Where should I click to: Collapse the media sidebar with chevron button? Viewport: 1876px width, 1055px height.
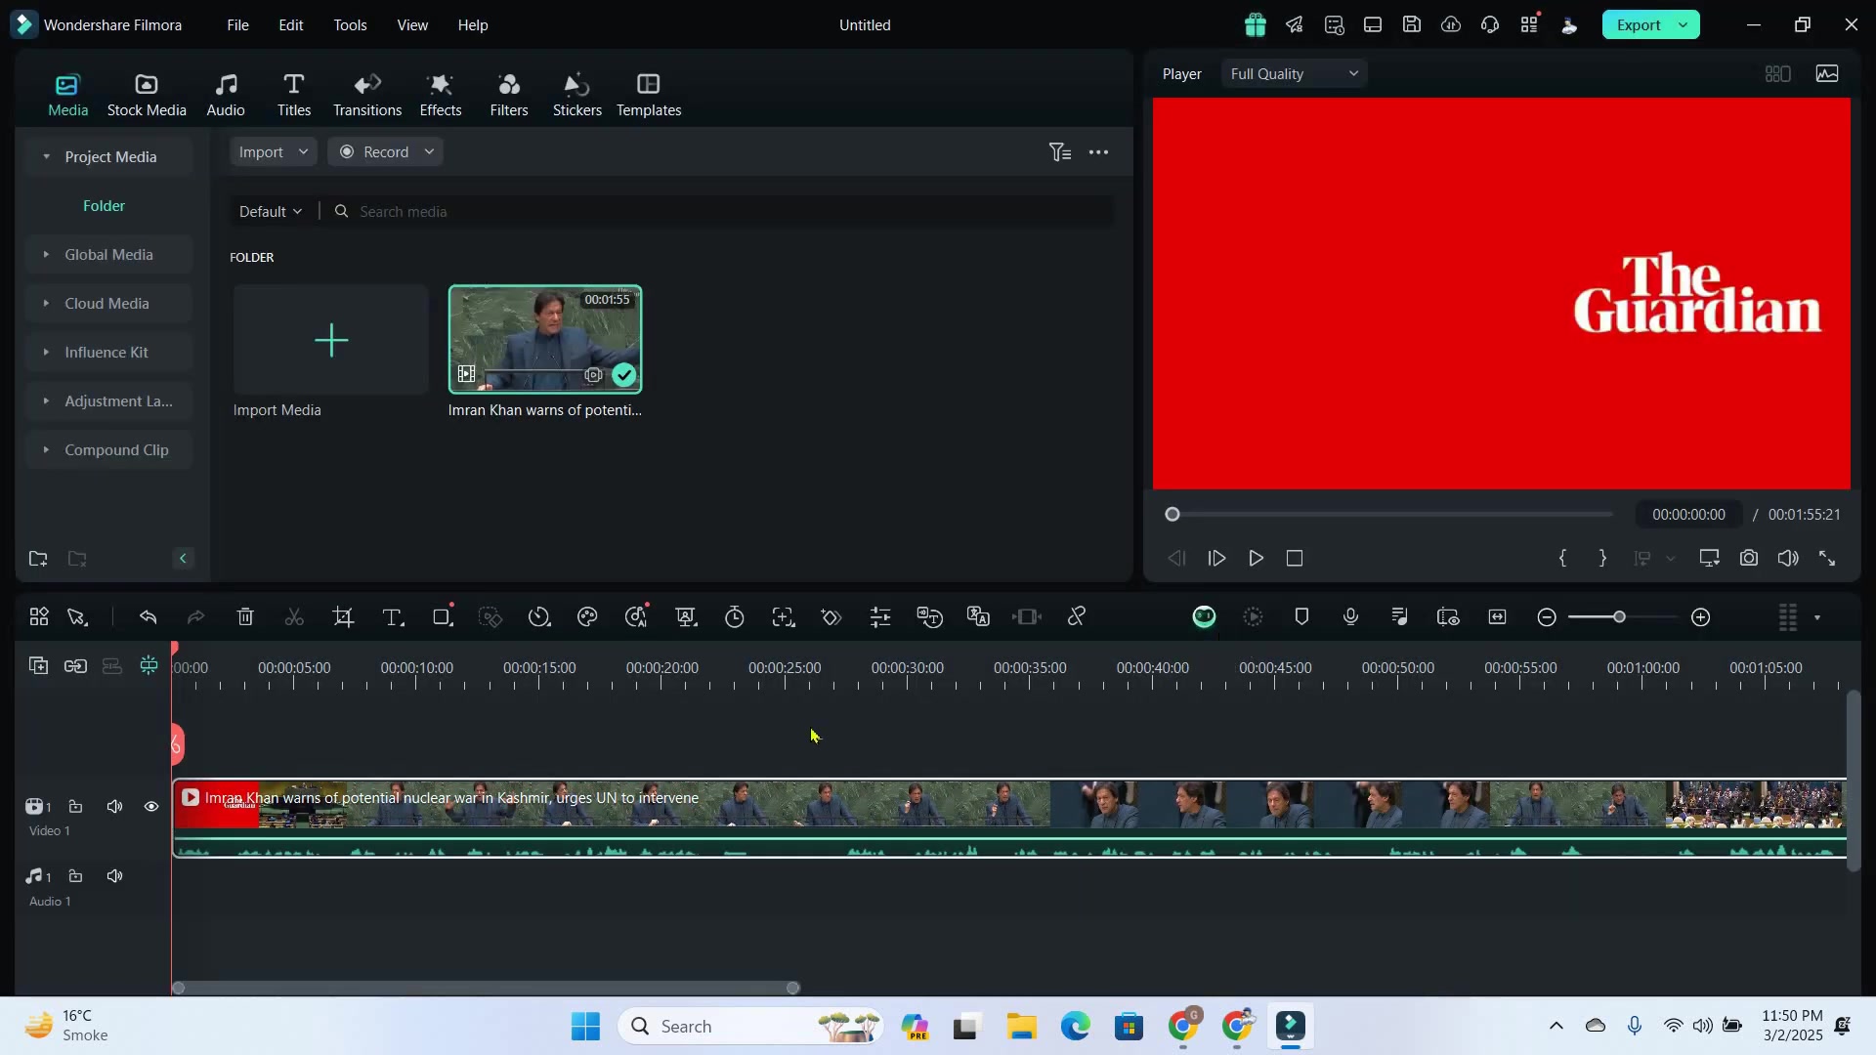pyautogui.click(x=183, y=559)
